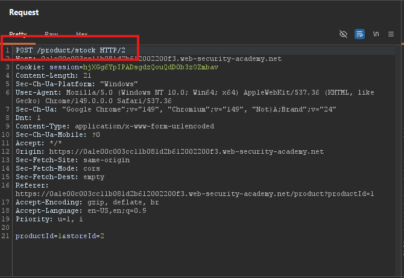Click the Origin header line
404x278 pixels.
tap(169, 151)
